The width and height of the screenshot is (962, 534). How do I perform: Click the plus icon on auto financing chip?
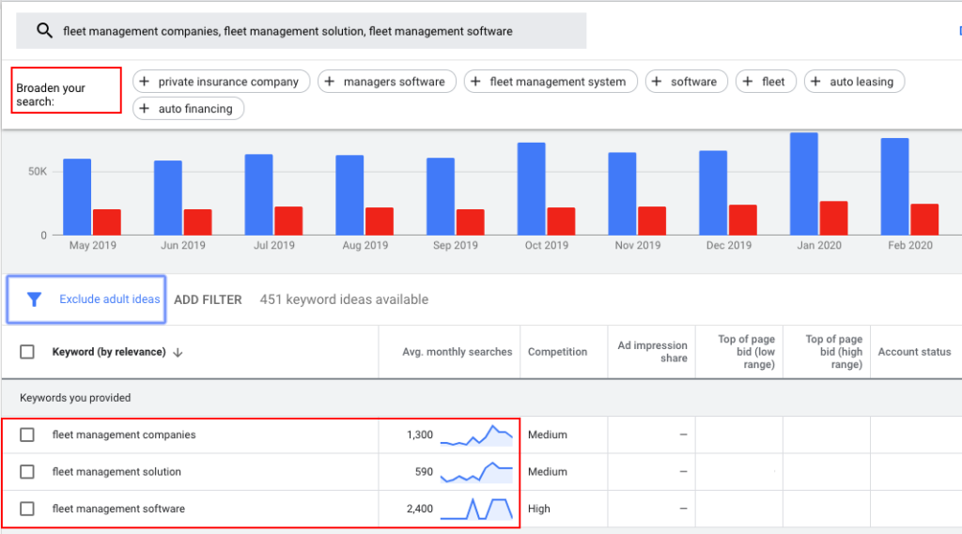click(x=144, y=109)
